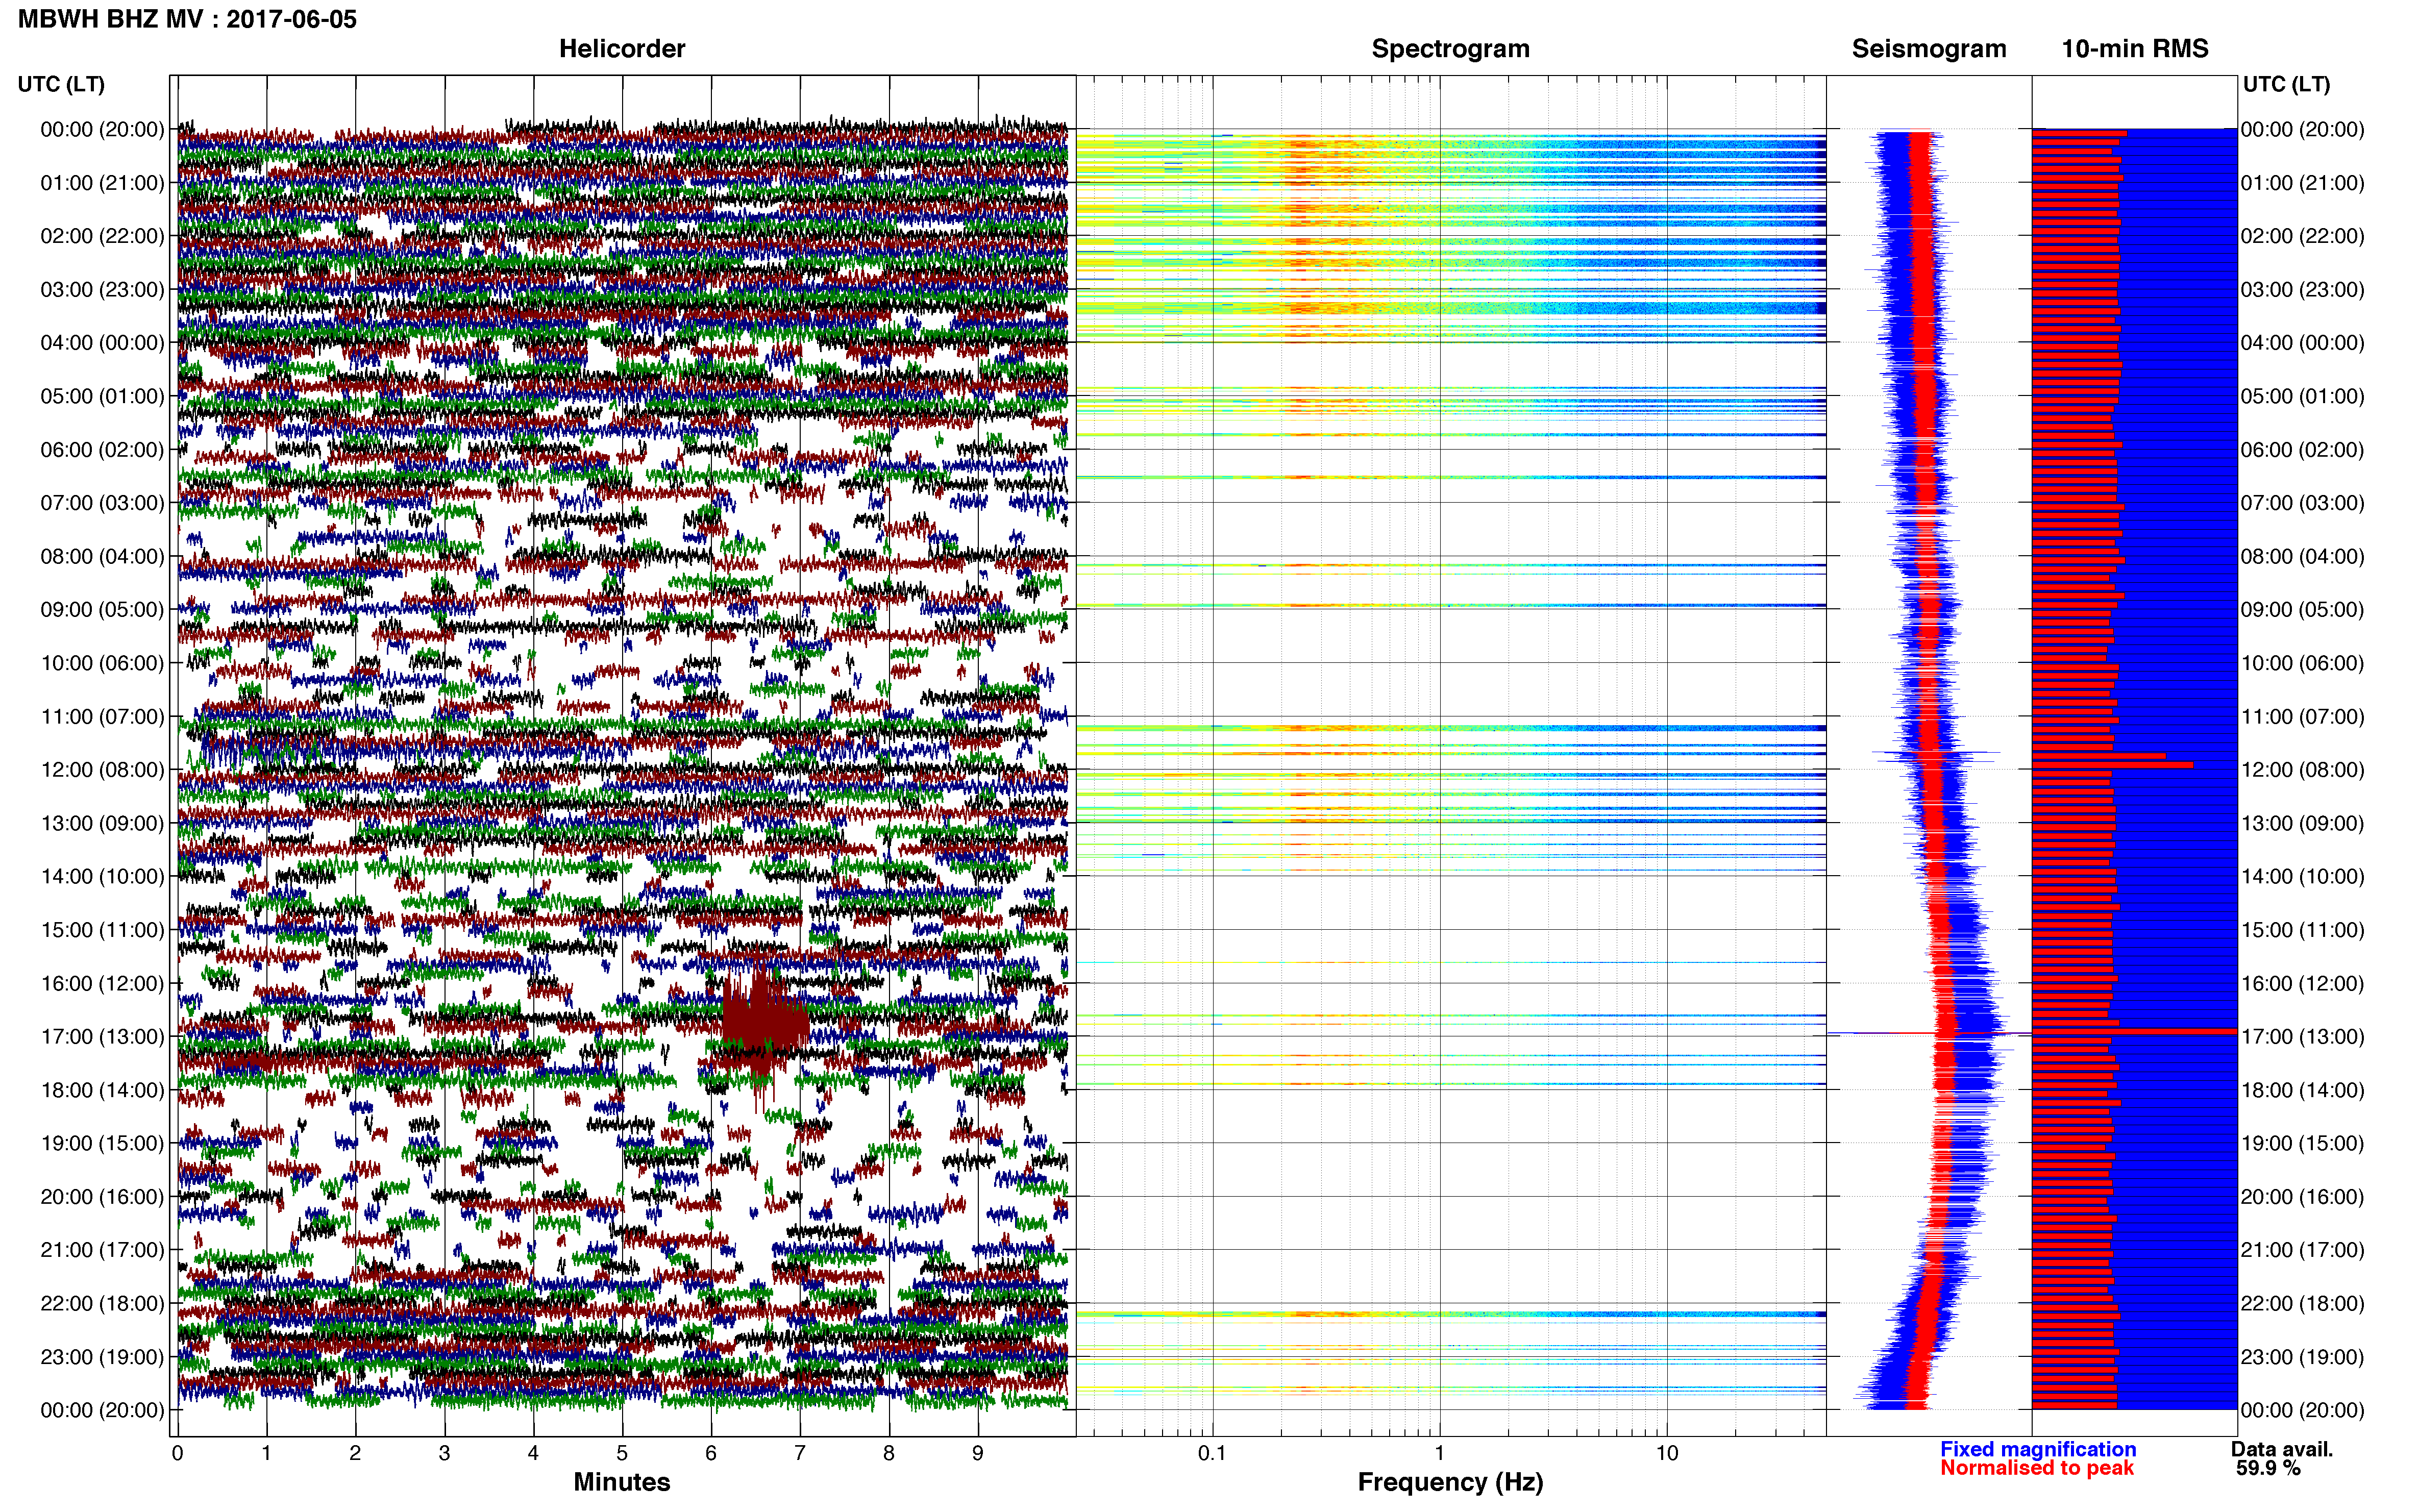Click the left '14:00 (10:00)' time label
This screenshot has width=2419, height=1512.
tap(102, 877)
